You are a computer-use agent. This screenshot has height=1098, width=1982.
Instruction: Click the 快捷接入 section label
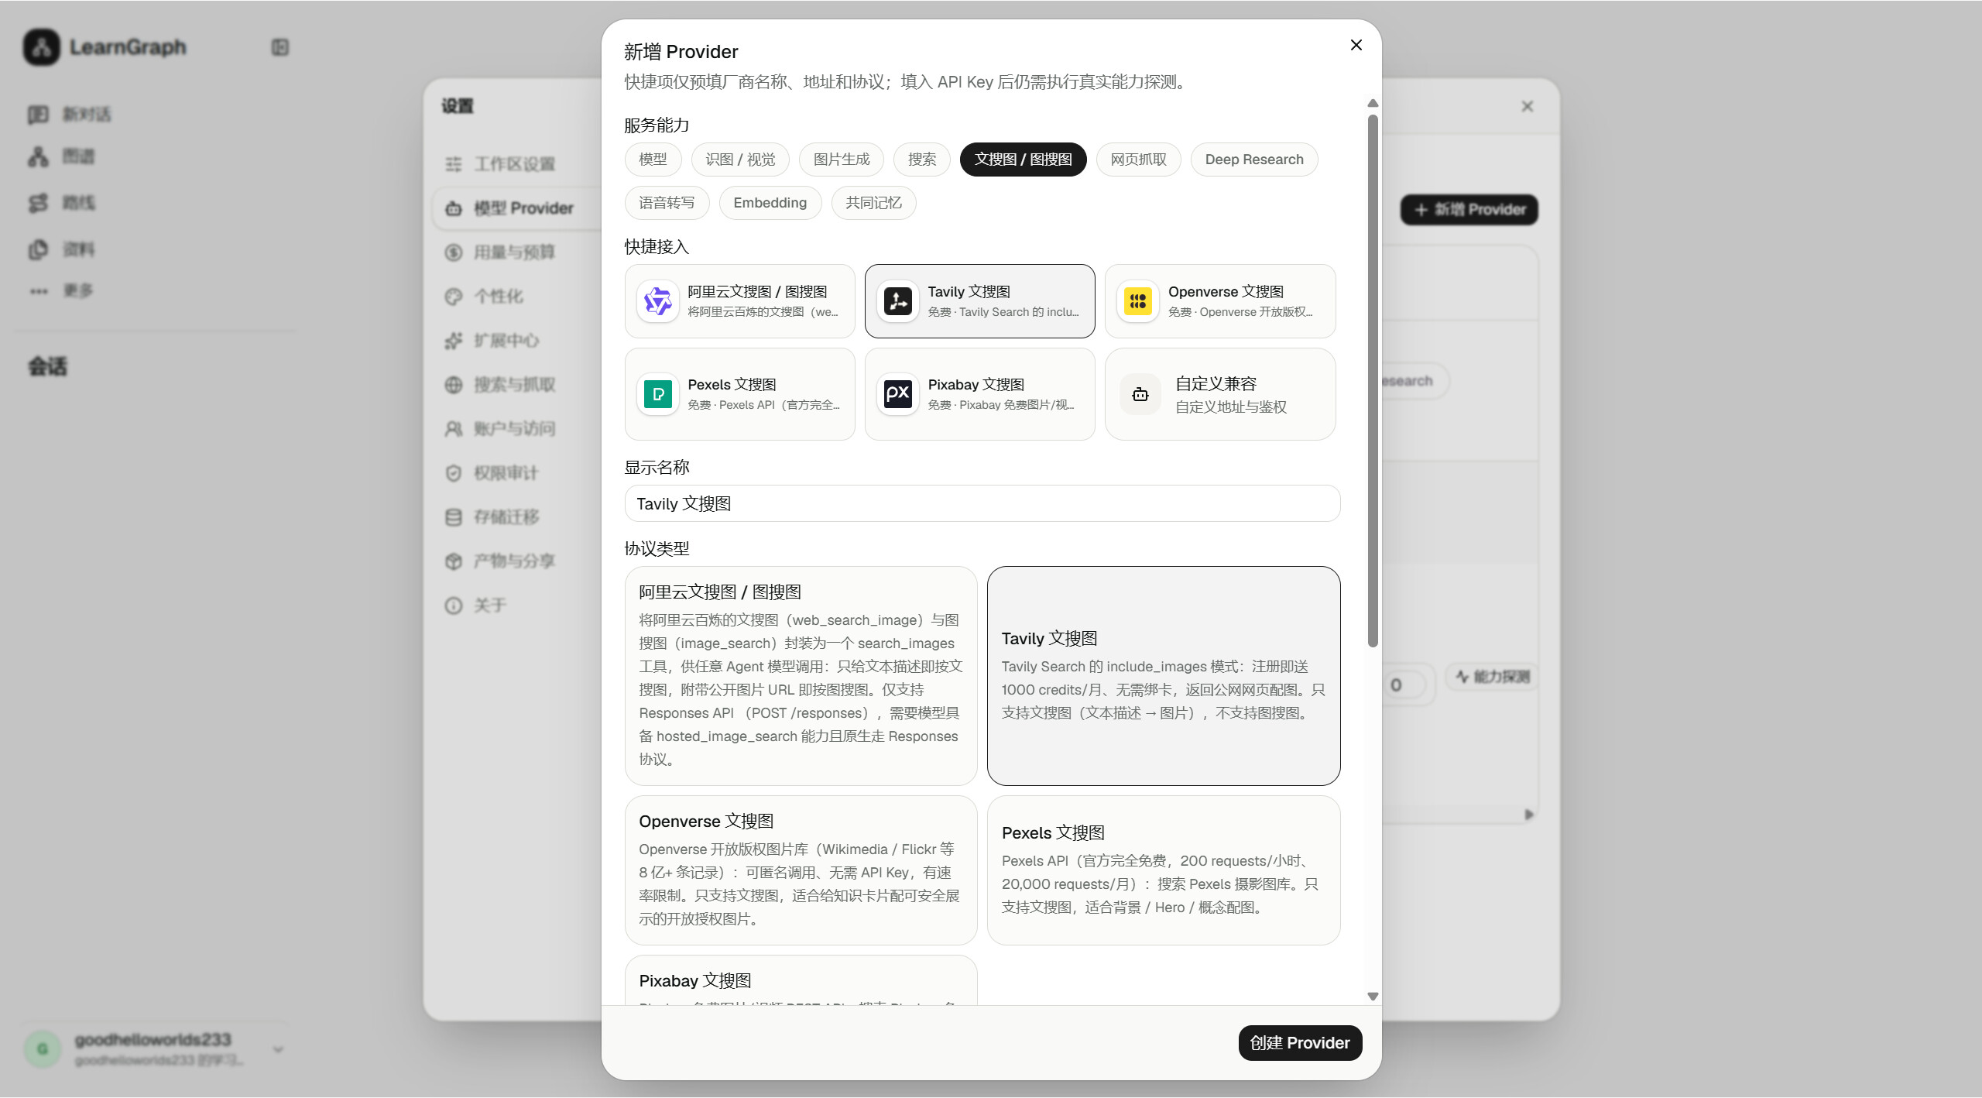pyautogui.click(x=657, y=247)
